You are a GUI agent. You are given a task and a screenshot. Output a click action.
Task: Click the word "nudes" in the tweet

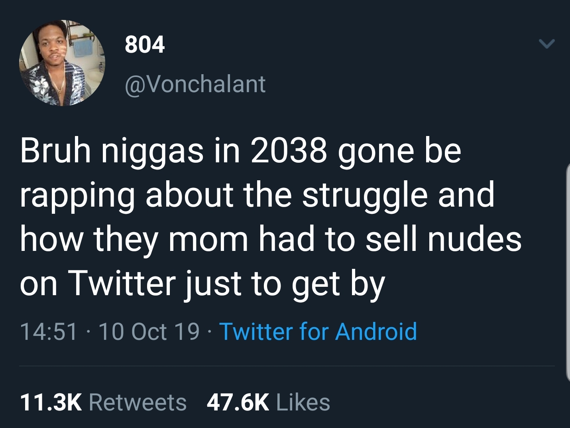474,239
